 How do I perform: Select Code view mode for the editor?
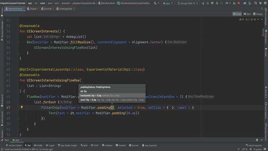pyautogui.click(x=237, y=14)
